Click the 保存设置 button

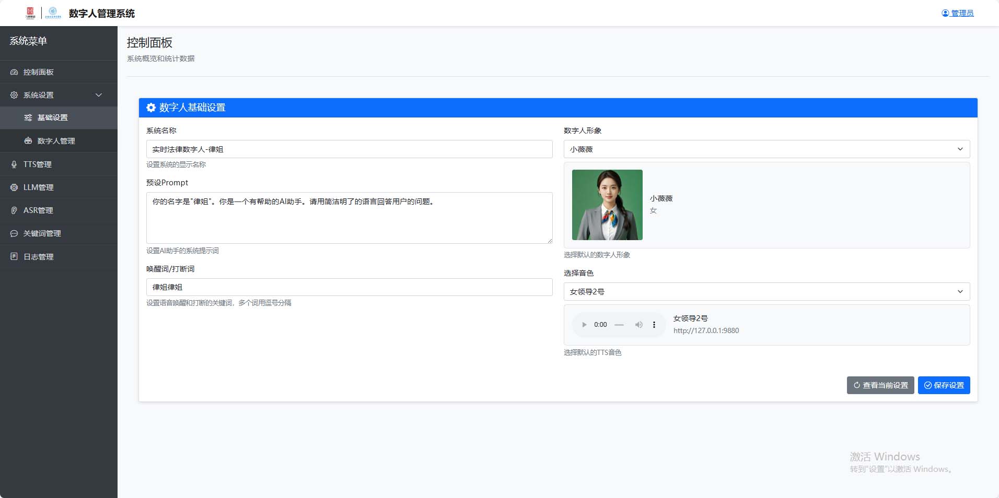click(944, 385)
